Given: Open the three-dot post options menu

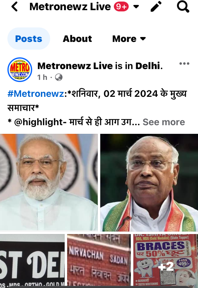Looking at the screenshot, I should pos(184,64).
